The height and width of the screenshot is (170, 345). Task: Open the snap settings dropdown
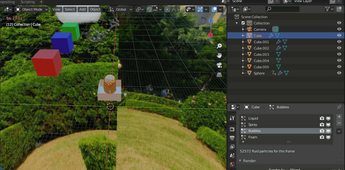click(157, 9)
